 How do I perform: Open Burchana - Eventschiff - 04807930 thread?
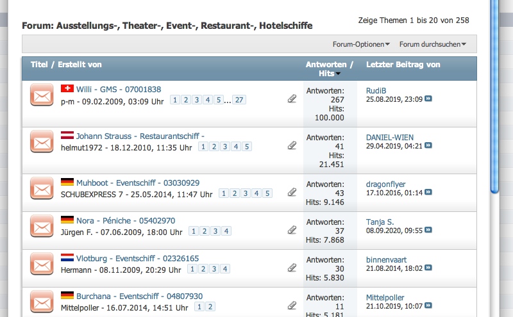[x=139, y=296]
